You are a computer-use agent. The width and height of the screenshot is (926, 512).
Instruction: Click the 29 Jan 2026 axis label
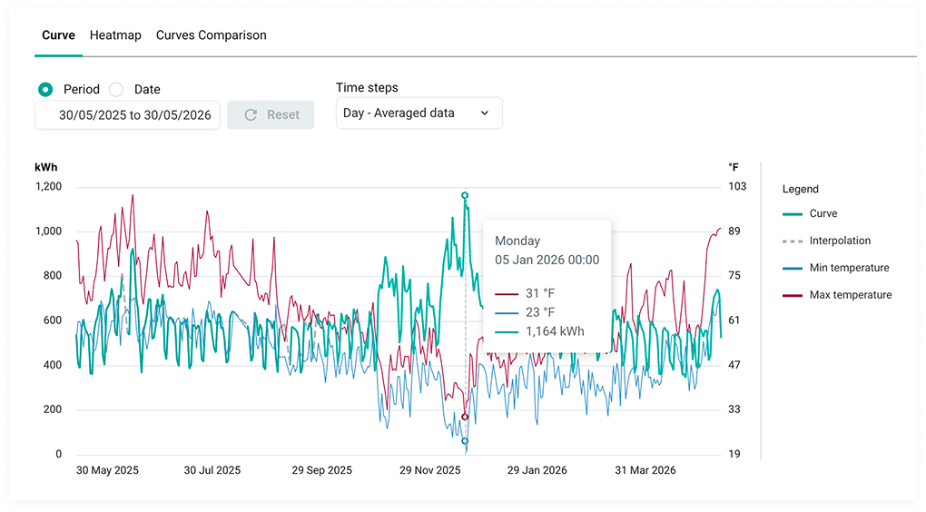pos(537,470)
